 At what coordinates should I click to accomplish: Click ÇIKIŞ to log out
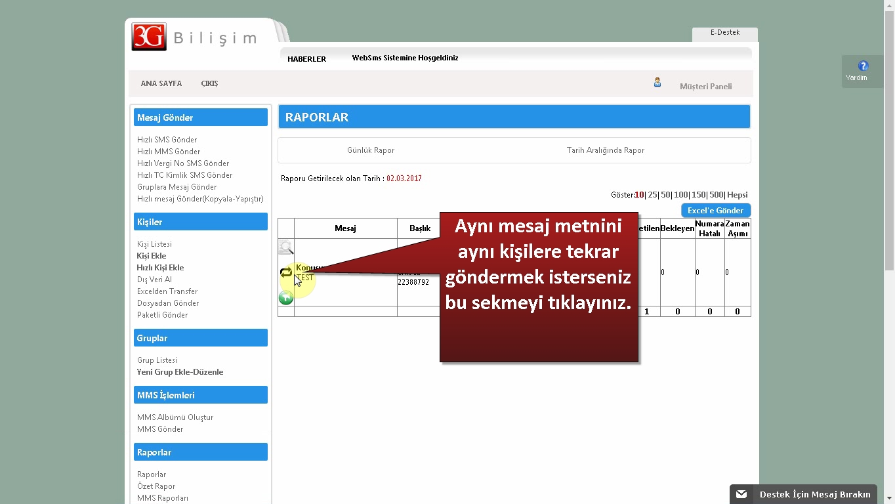point(209,84)
